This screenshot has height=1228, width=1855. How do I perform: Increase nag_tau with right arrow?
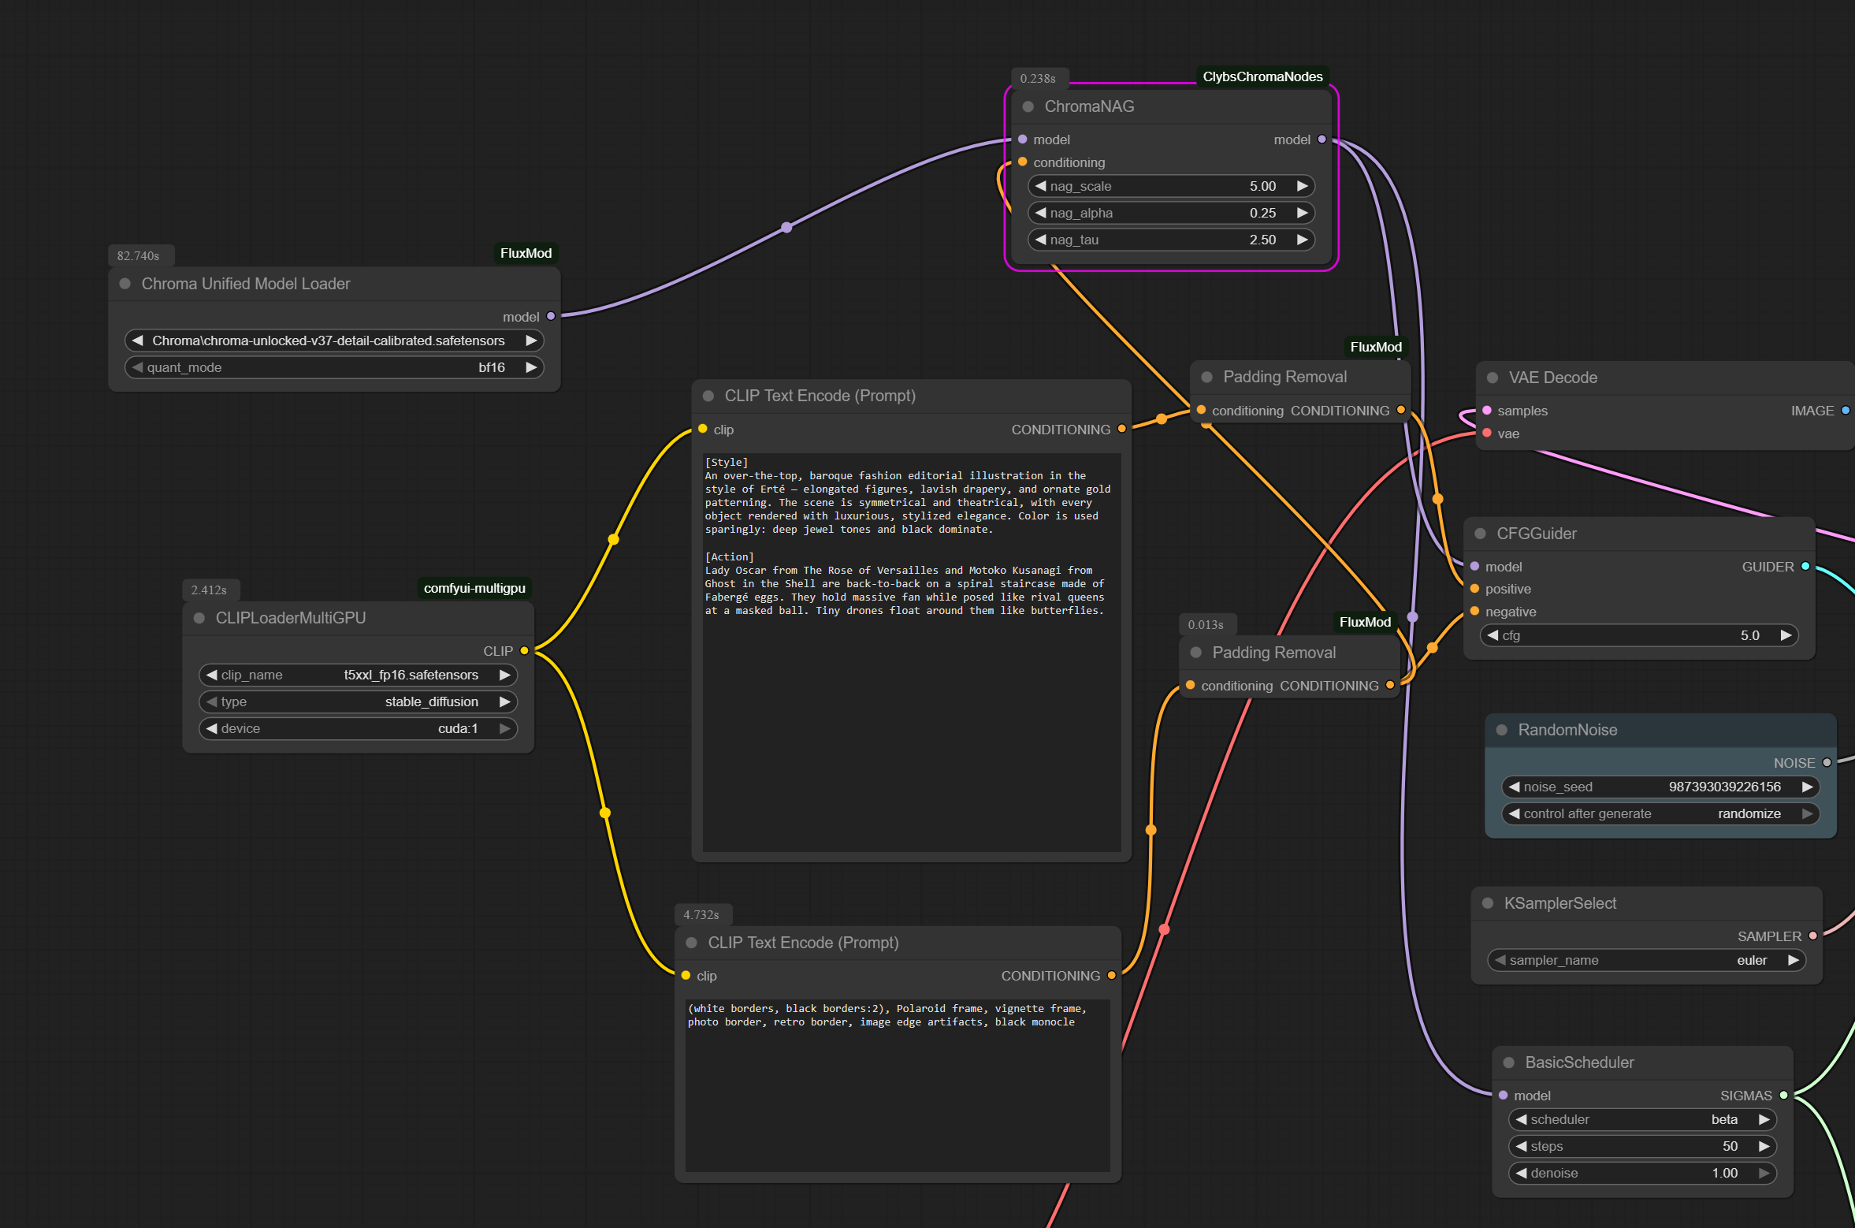(x=1302, y=240)
